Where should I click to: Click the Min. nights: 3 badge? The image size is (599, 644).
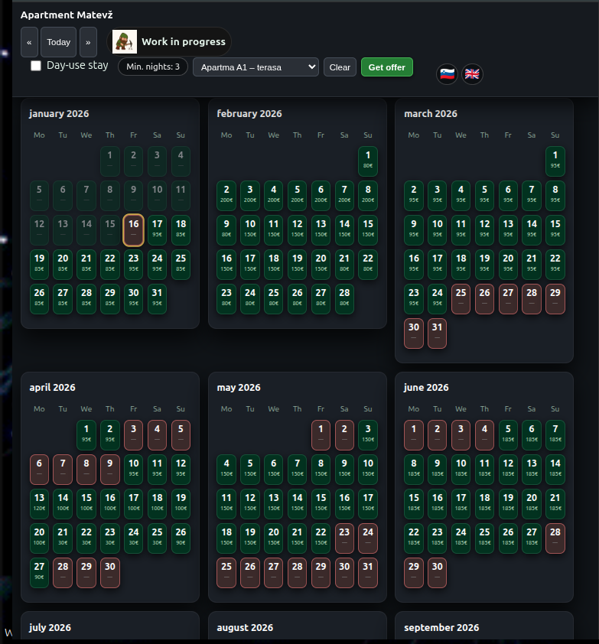(153, 67)
